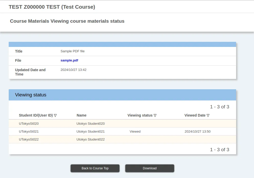Click the Sample PDF file title value
This screenshot has width=254, height=178.
[x=73, y=51]
